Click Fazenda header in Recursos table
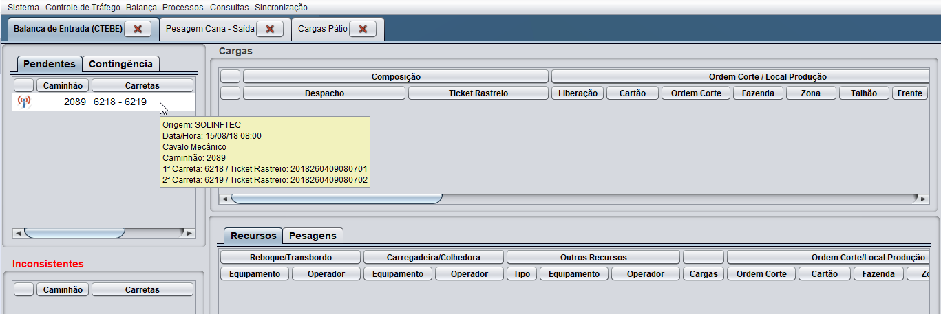941x314 pixels. (877, 273)
